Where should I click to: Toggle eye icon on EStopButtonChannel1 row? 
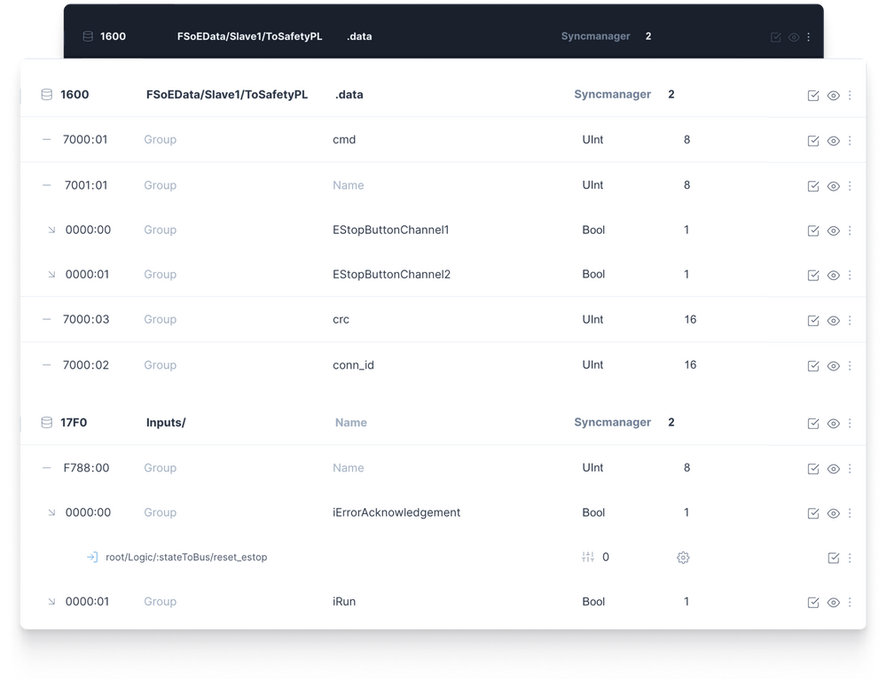[833, 230]
